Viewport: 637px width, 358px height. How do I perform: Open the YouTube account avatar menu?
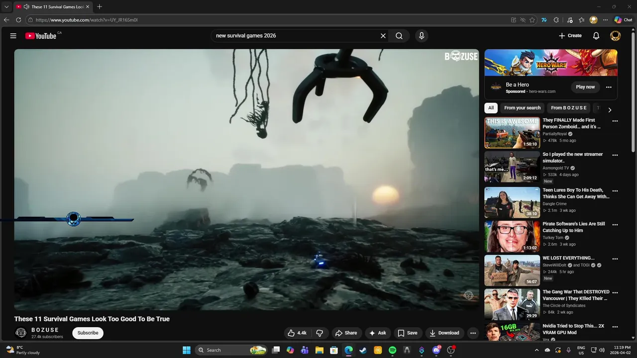(616, 36)
